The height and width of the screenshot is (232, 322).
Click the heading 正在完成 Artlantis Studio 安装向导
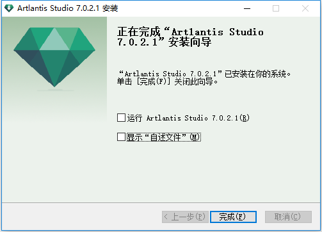[x=190, y=37]
